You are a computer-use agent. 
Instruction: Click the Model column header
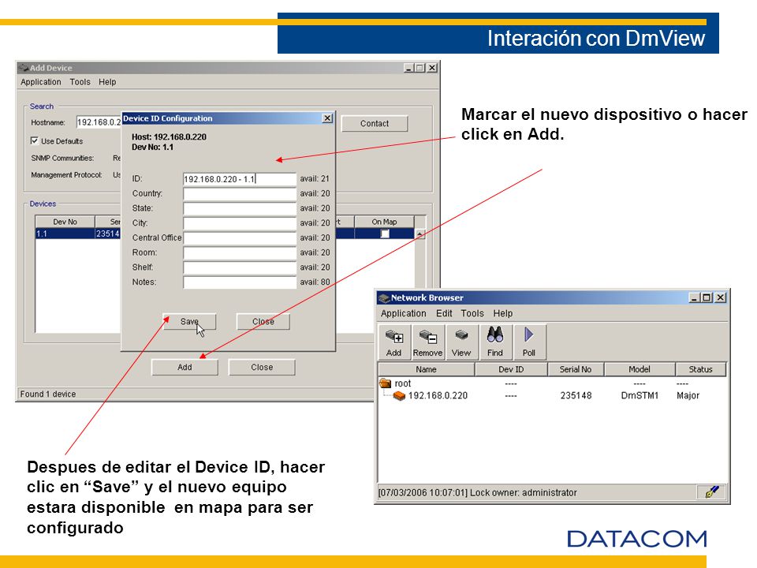pos(640,369)
